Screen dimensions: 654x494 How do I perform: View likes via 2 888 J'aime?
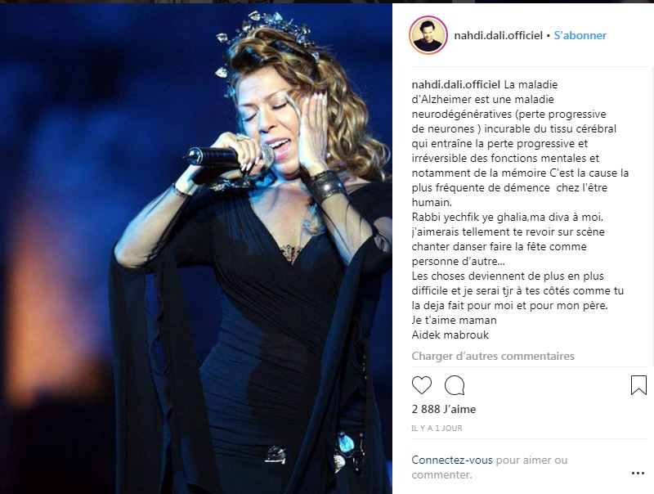pyautogui.click(x=444, y=409)
